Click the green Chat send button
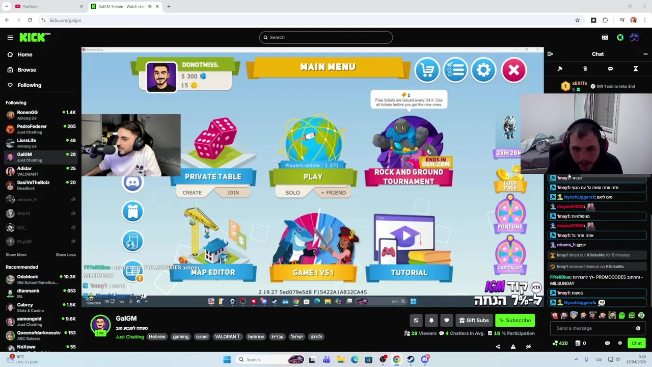652x367 pixels. point(637,343)
